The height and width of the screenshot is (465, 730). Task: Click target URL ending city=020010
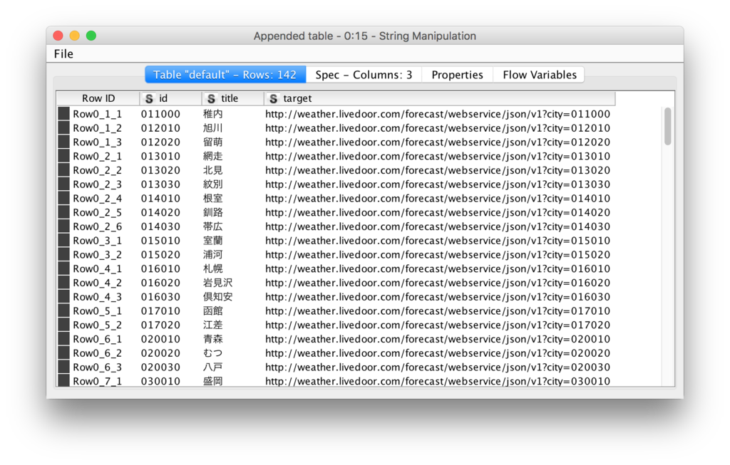[438, 339]
